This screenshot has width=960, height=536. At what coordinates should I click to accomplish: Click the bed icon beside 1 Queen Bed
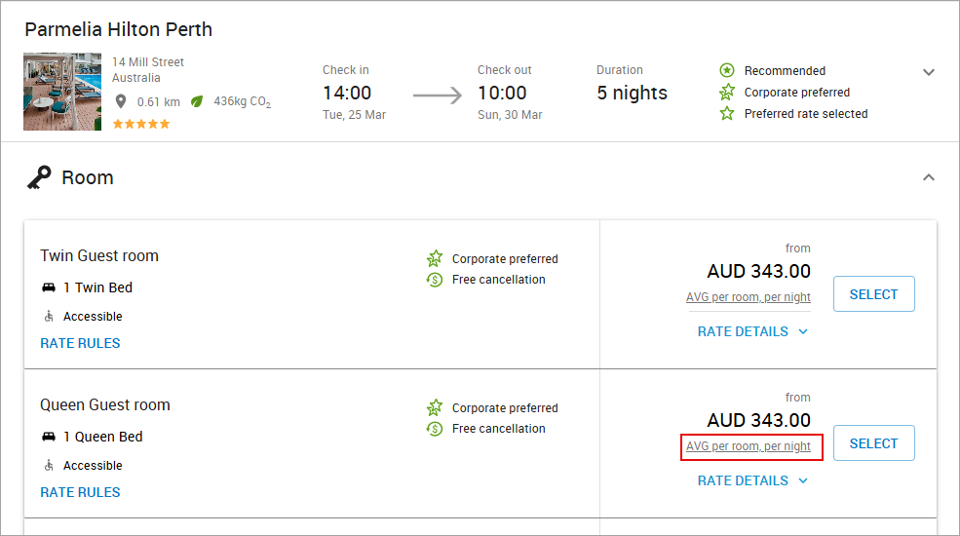coord(49,437)
